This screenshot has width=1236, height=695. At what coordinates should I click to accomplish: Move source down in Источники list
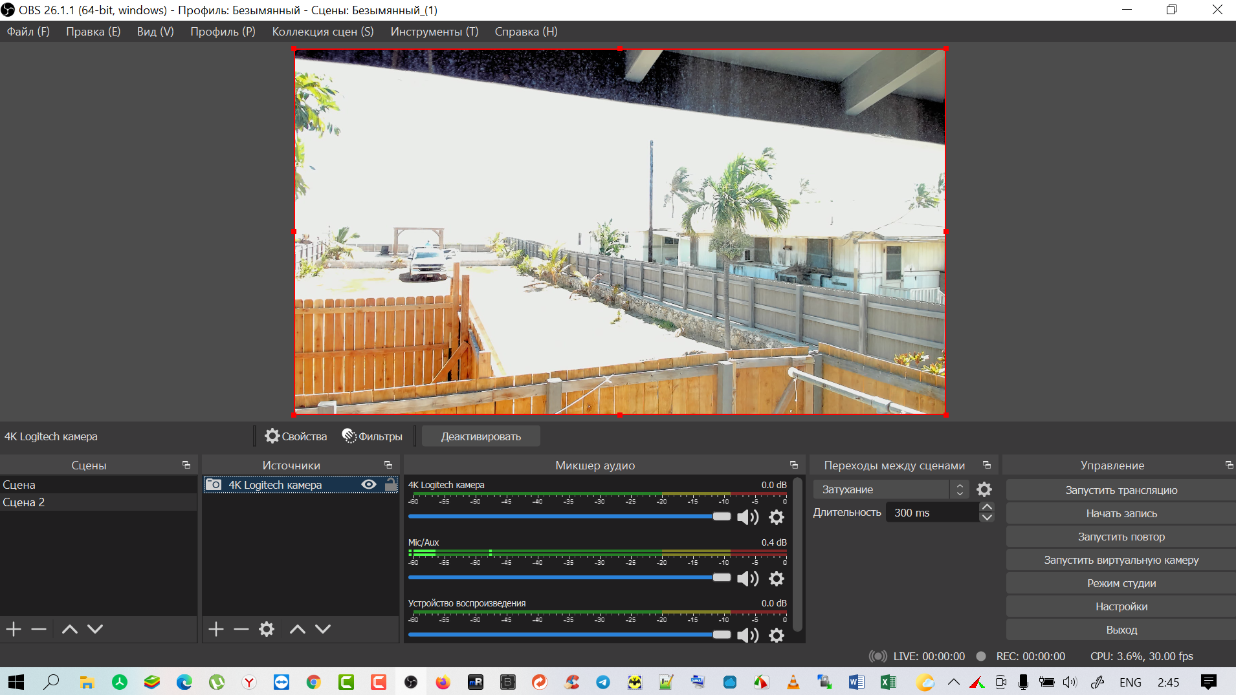click(x=323, y=629)
